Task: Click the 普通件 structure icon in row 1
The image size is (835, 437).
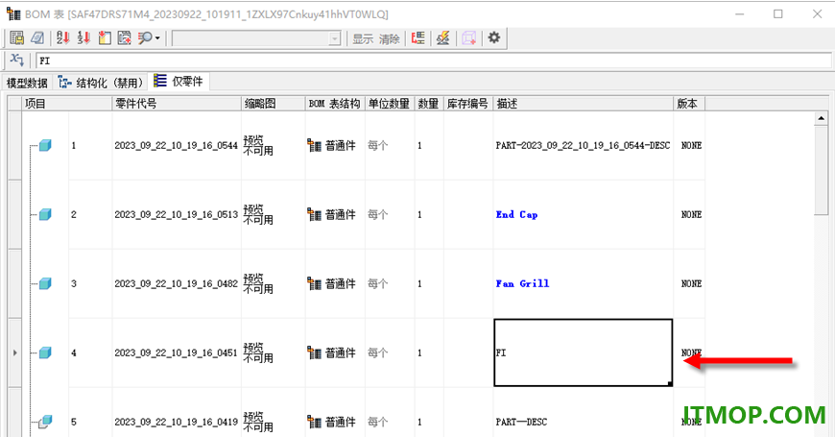Action: tap(314, 145)
